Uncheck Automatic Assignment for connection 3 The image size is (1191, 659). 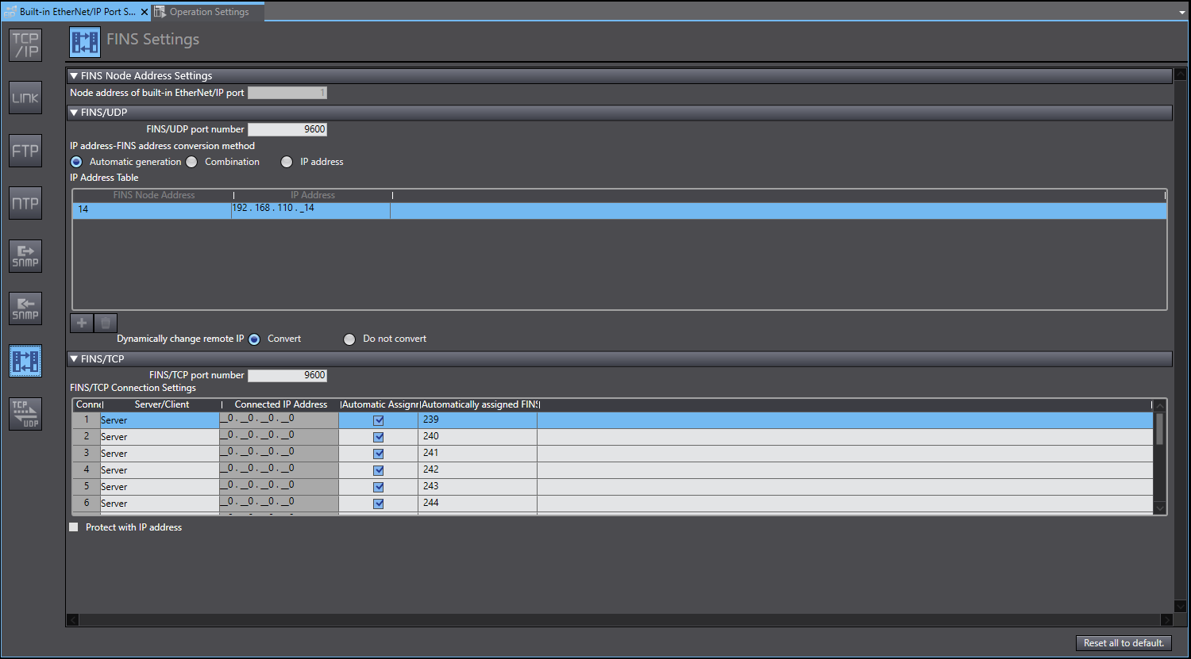click(x=378, y=453)
